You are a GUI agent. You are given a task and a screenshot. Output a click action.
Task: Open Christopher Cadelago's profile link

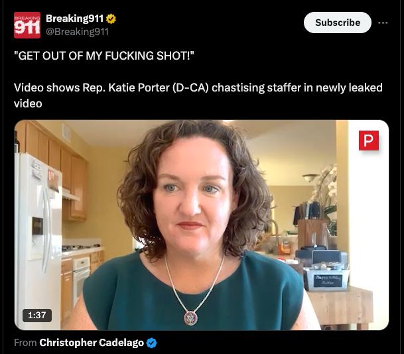click(x=92, y=343)
